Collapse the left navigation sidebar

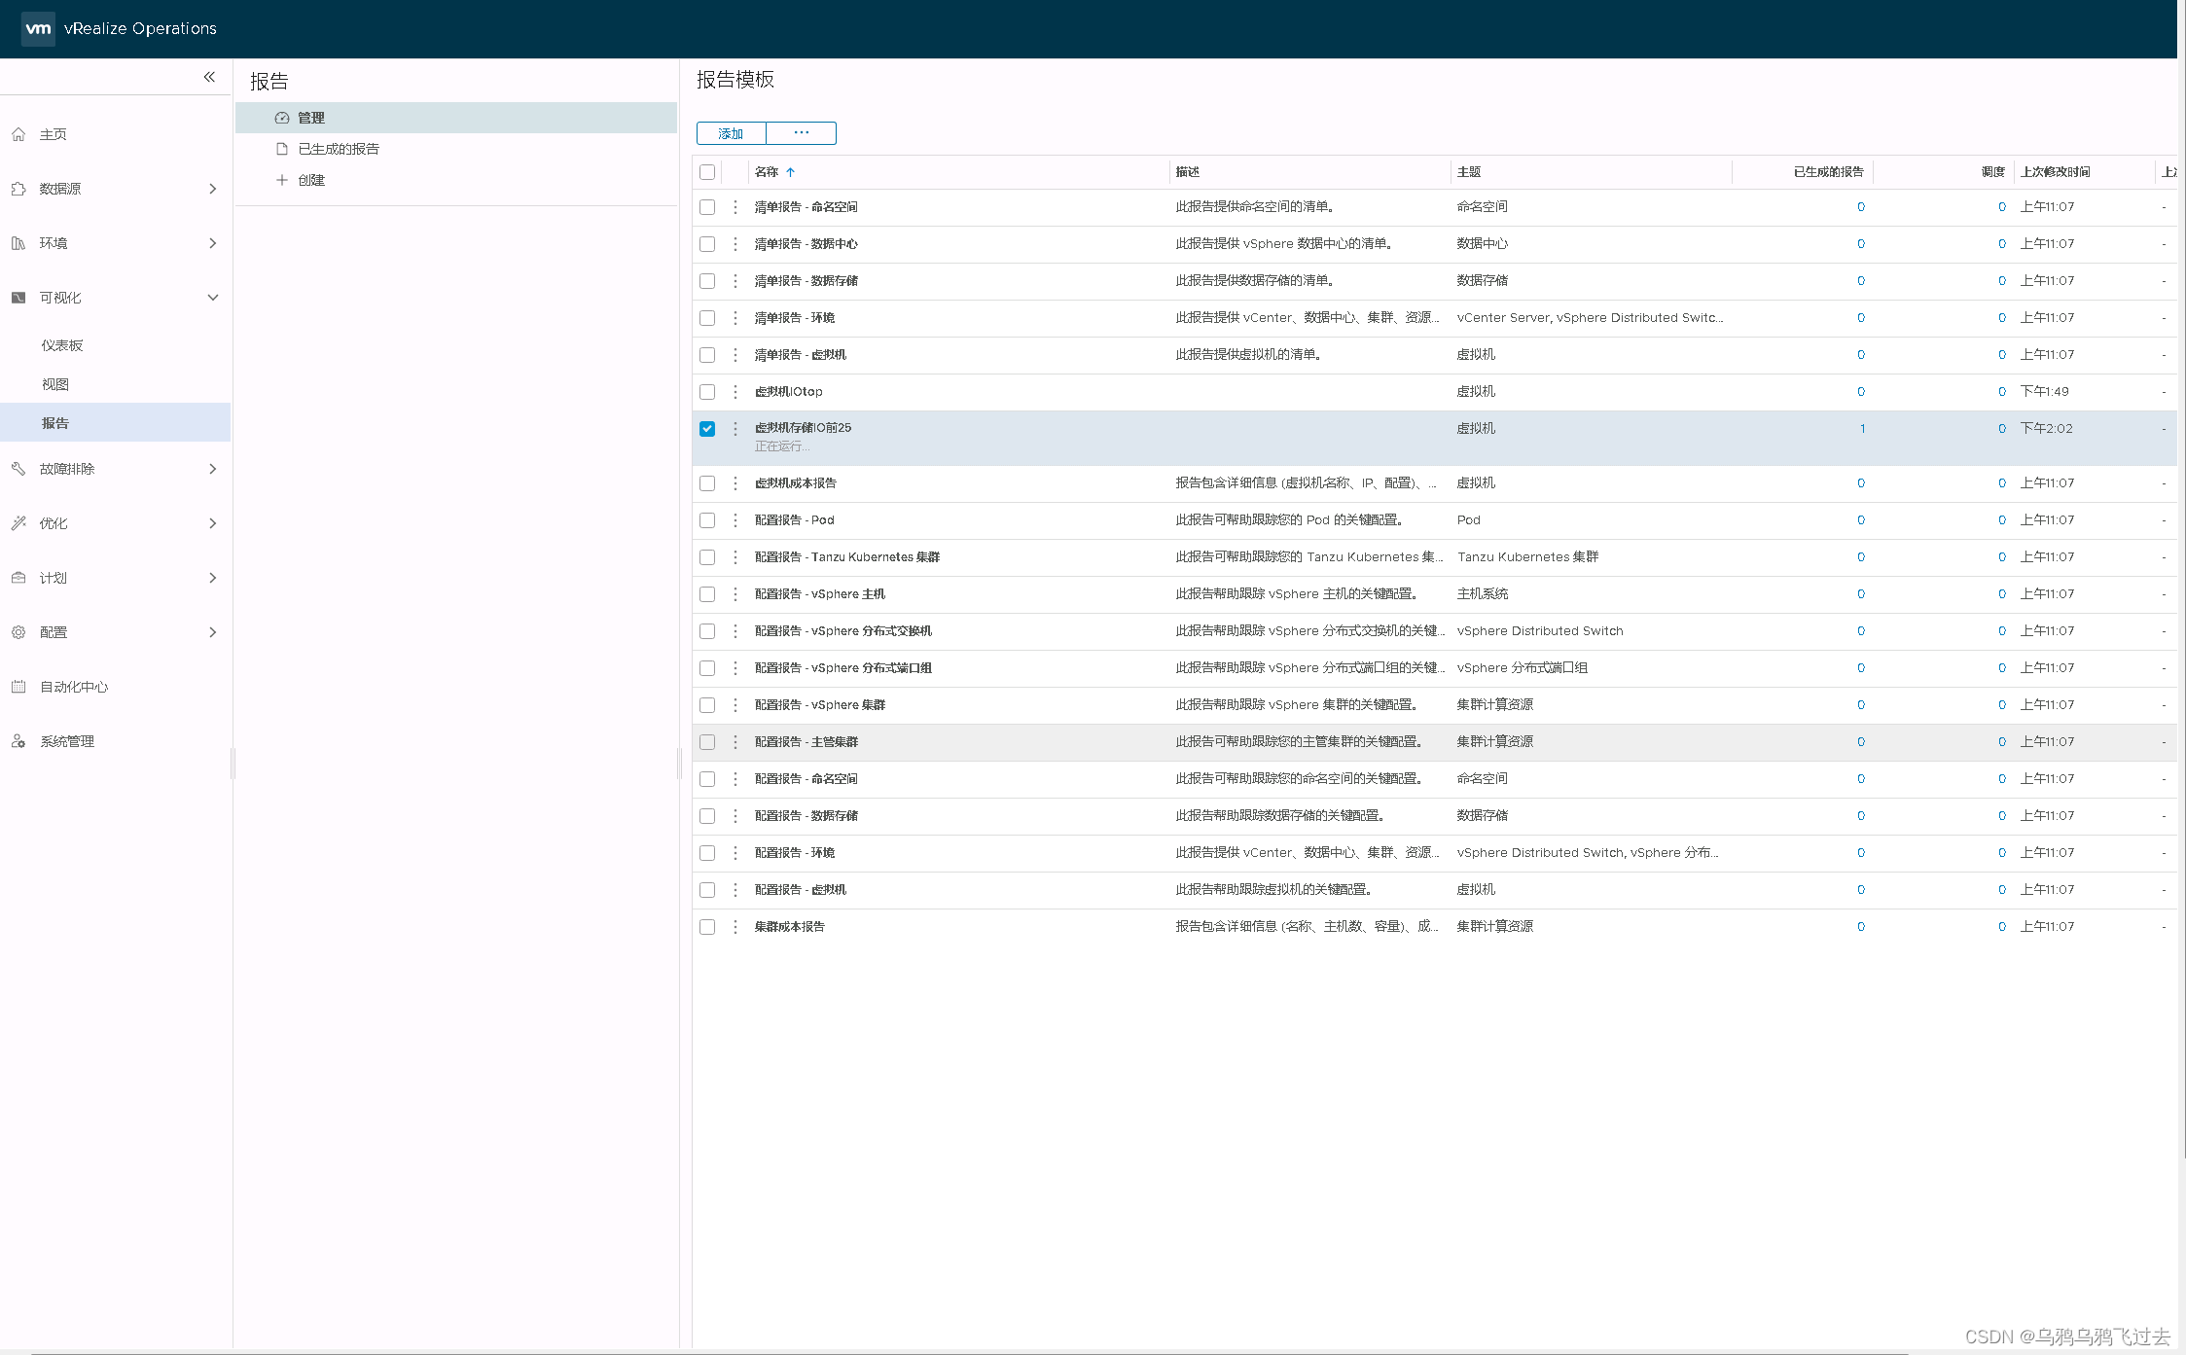click(x=209, y=77)
